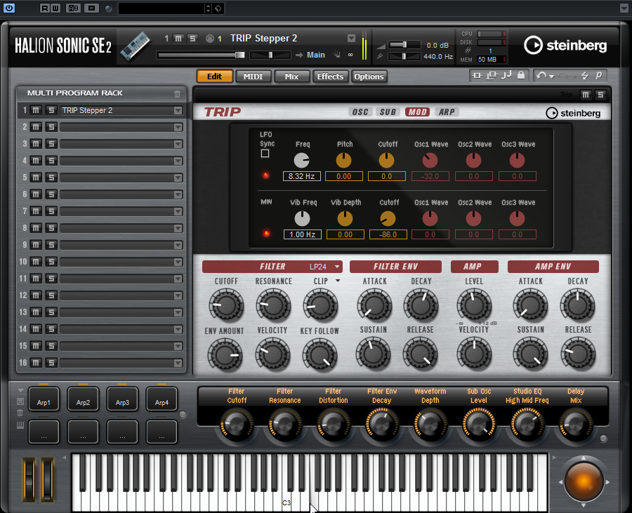Screen dimensions: 632x513
Task: Open program dropdown for rack slot 2
Action: coord(178,128)
